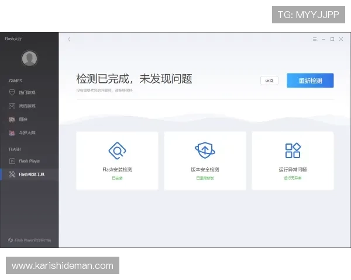Click the Flash修复工具 wrench icon

tap(12, 174)
